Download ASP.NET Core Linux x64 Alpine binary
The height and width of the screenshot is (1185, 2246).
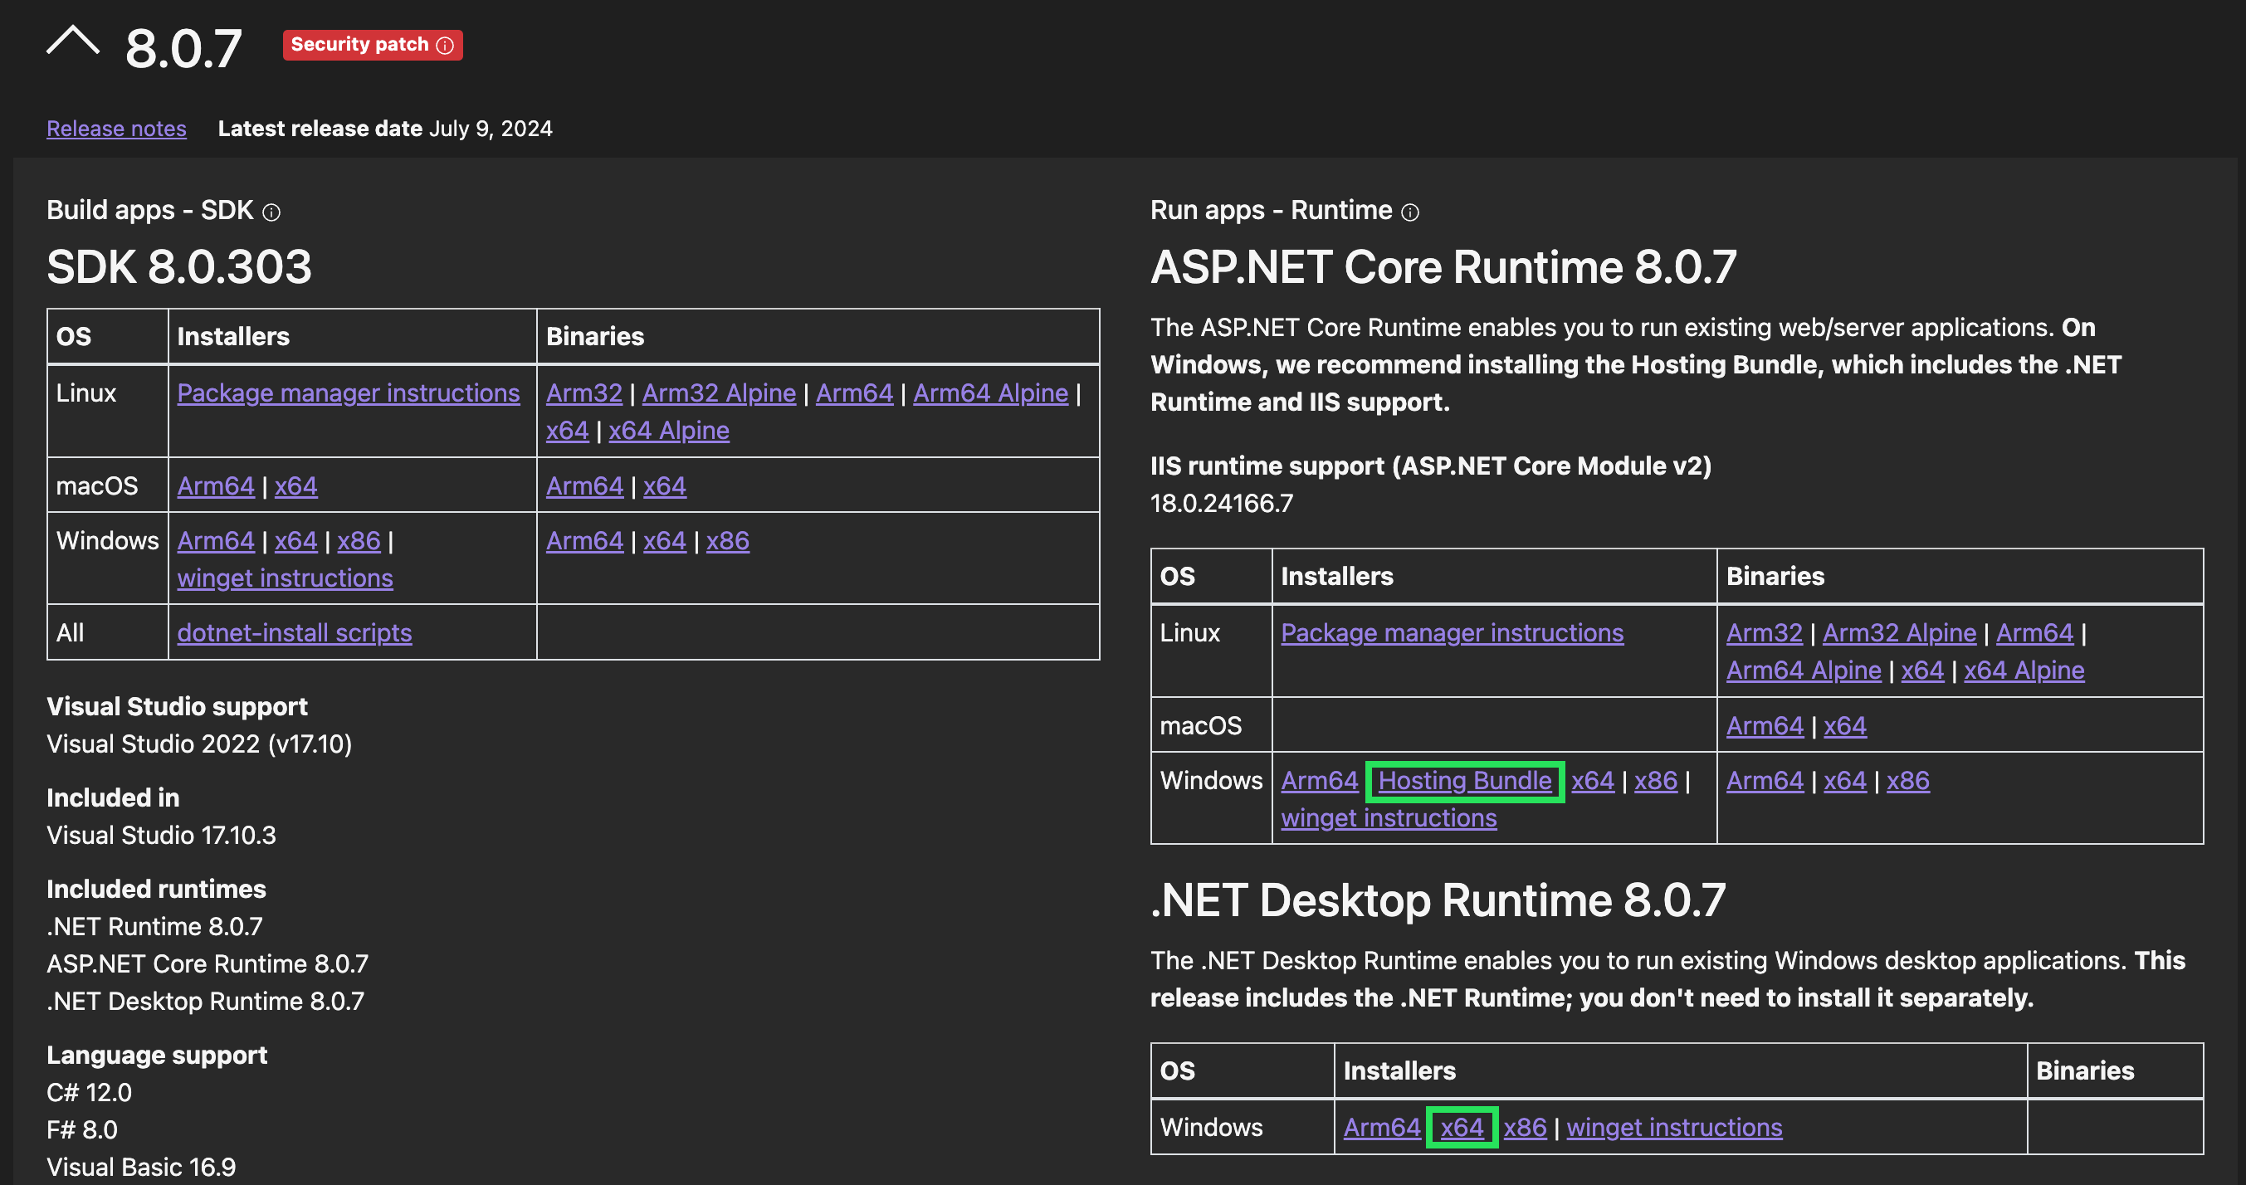point(2024,671)
